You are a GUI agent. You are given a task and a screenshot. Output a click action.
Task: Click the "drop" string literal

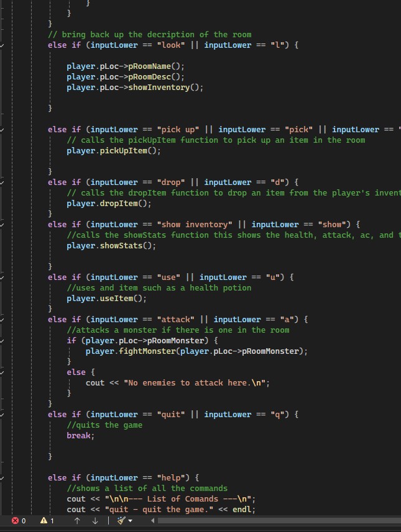[x=170, y=183]
